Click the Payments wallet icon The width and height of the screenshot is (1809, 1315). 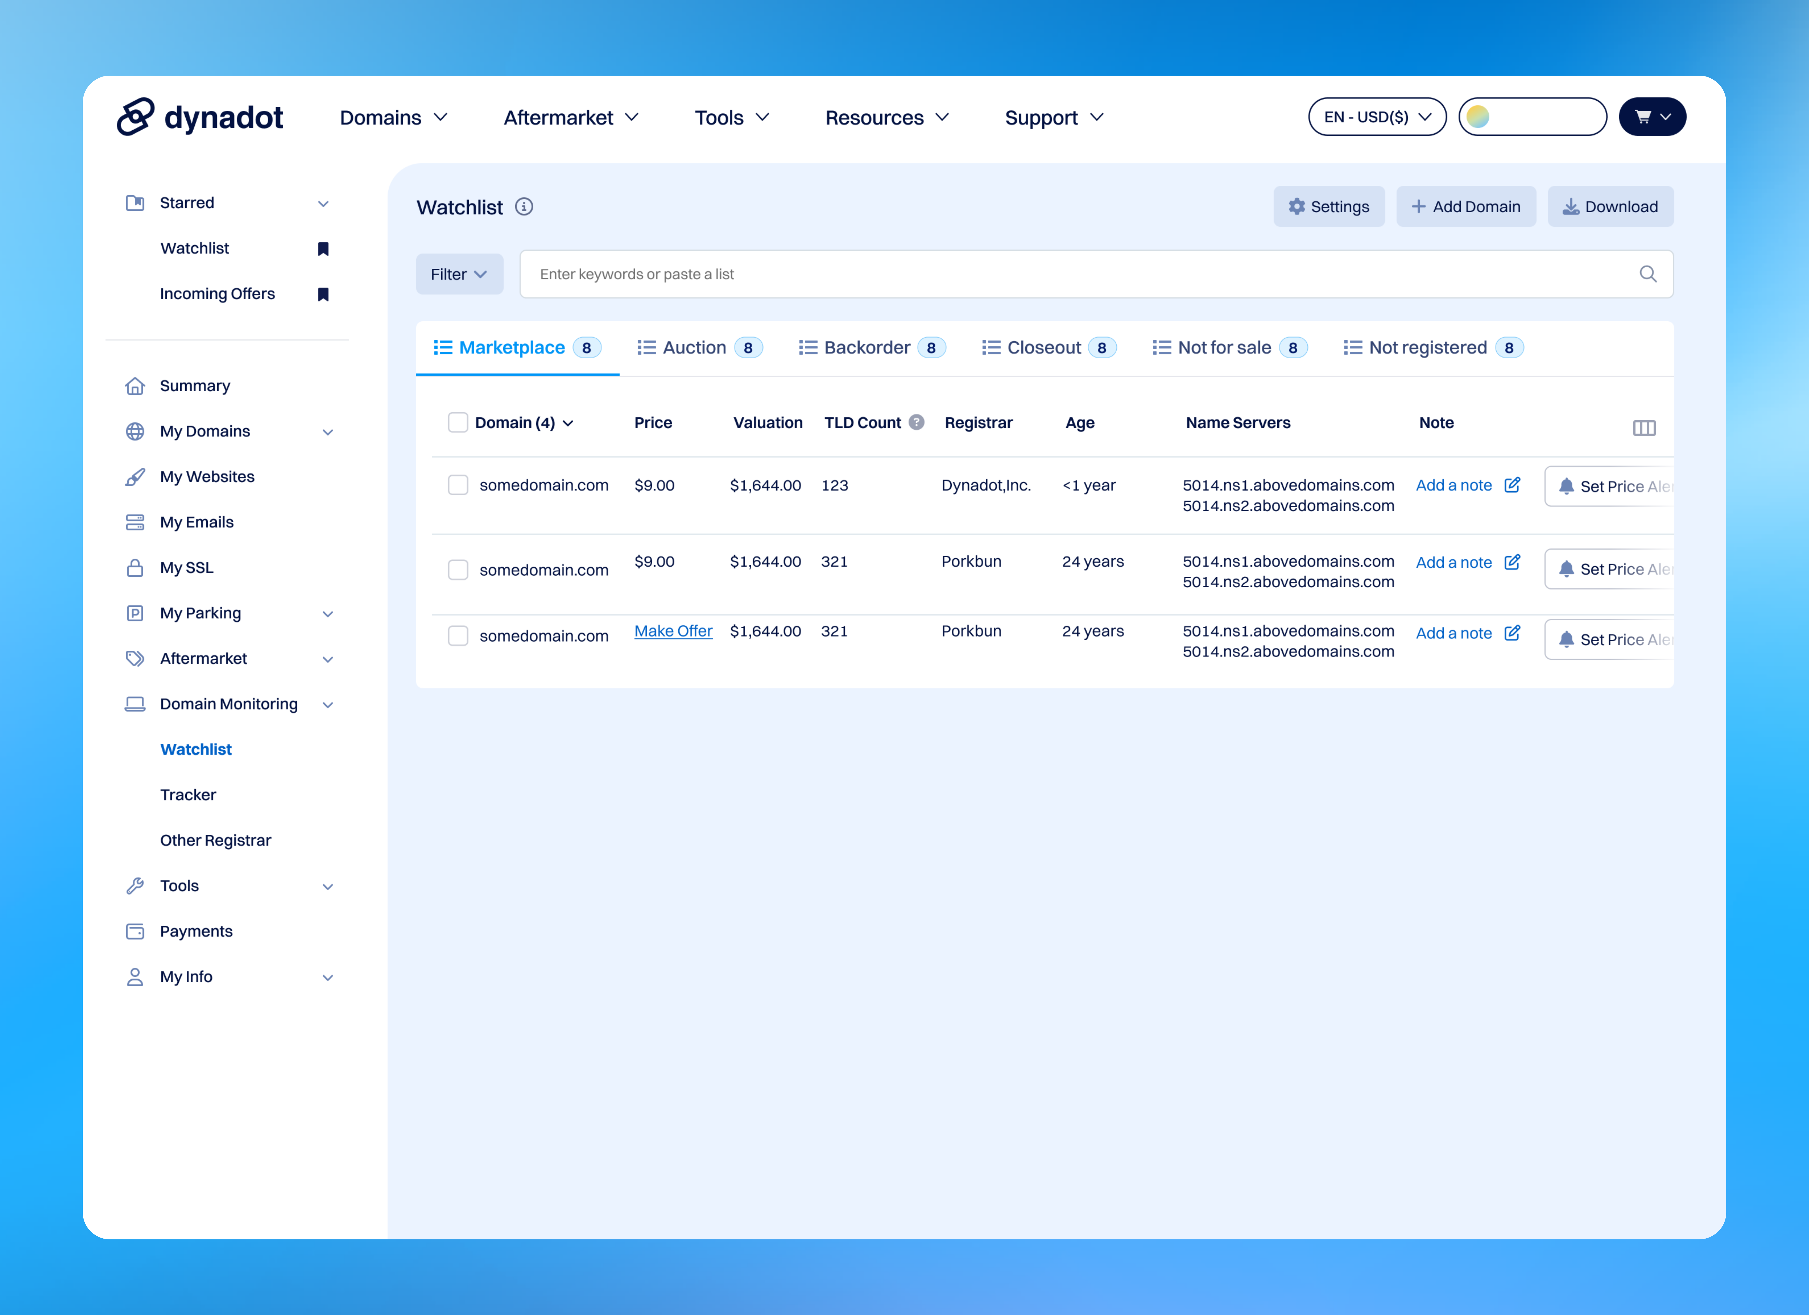point(135,931)
